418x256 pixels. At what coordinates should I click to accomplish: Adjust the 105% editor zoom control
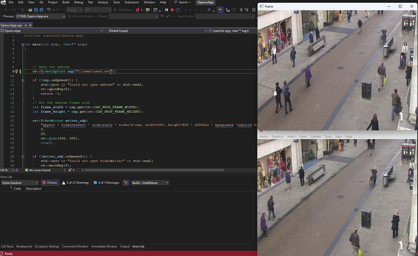[6, 170]
